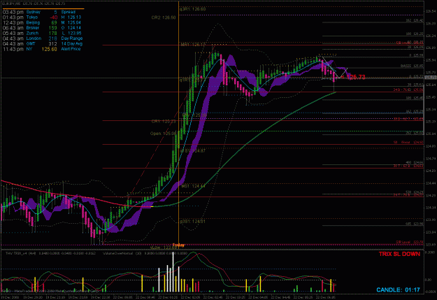Click the London session label

tap(34, 38)
